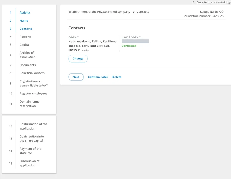Select Contacts step in the sidebar

(x=26, y=29)
